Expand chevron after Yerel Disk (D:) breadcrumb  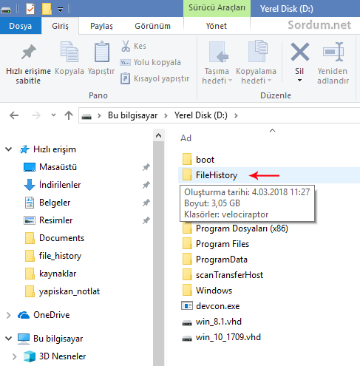coord(236,115)
